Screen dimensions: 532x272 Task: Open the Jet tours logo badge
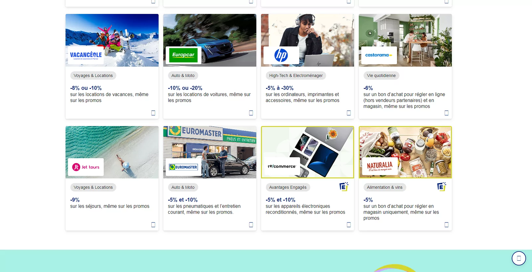pyautogui.click(x=86, y=167)
